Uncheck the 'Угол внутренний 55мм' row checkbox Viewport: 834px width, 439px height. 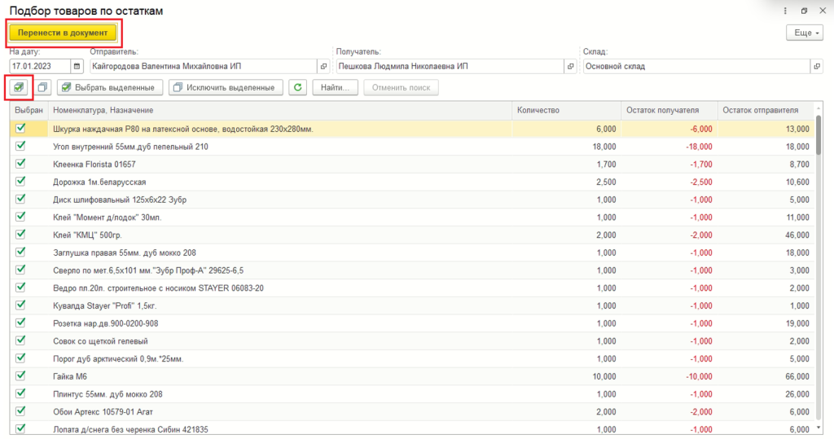pos(20,146)
